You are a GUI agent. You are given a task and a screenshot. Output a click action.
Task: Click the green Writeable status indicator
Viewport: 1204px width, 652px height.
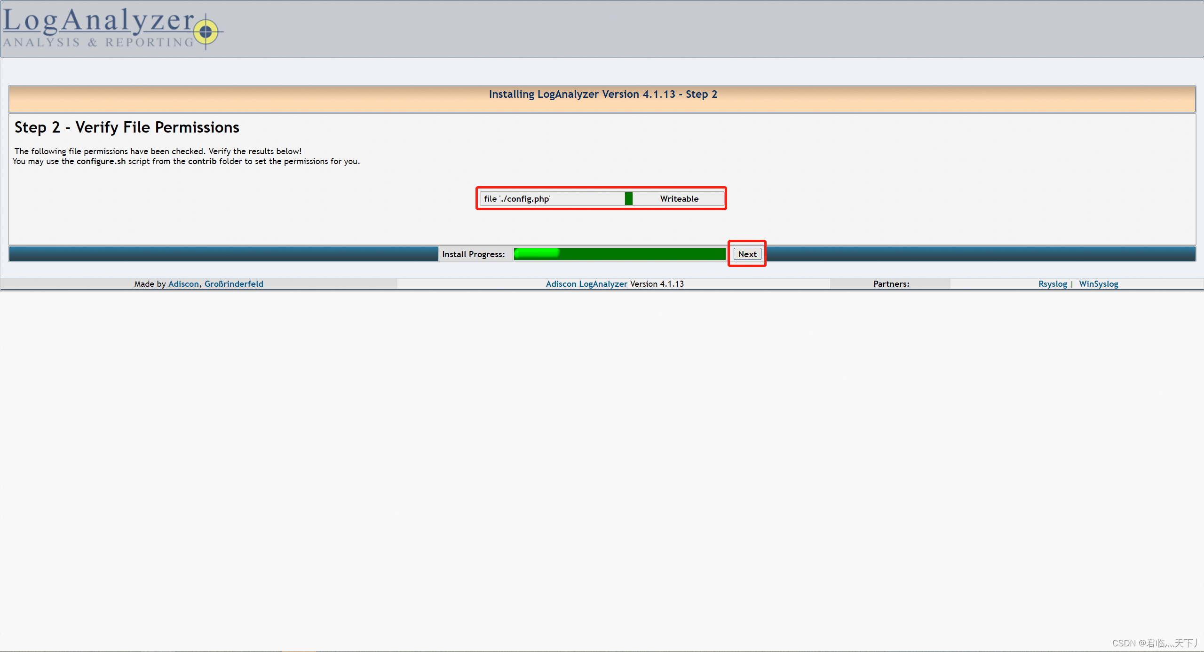629,198
